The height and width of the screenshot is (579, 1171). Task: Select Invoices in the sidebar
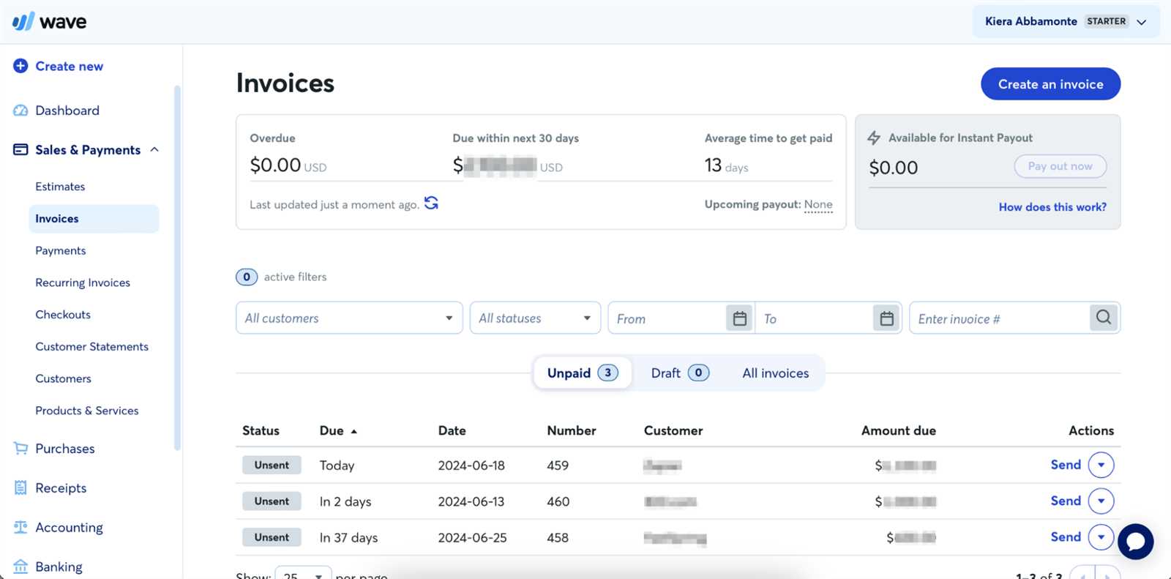tap(94, 219)
